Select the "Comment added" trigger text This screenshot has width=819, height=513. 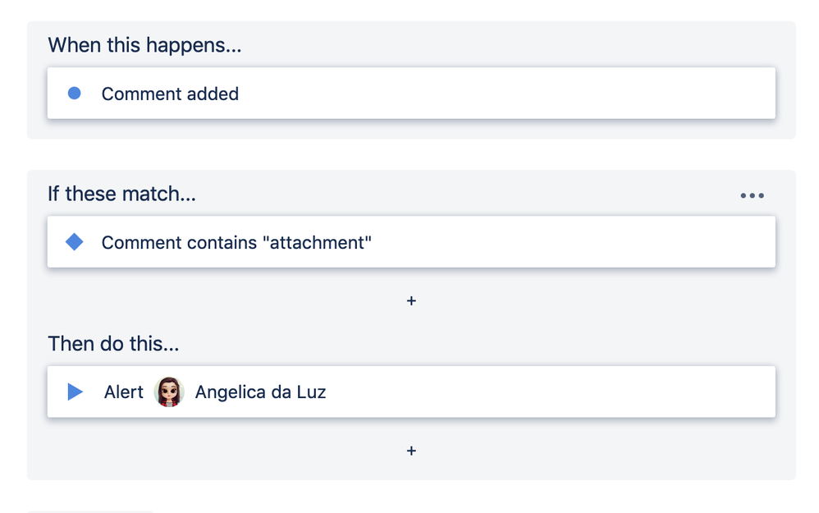pyautogui.click(x=170, y=94)
